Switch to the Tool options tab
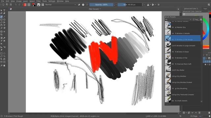This screenshot has width=211, height=118. click(x=205, y=9)
